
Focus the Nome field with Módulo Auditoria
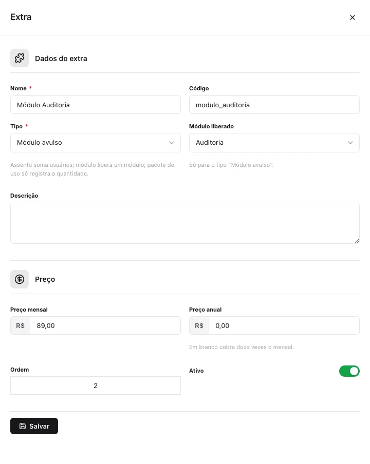[x=96, y=105]
